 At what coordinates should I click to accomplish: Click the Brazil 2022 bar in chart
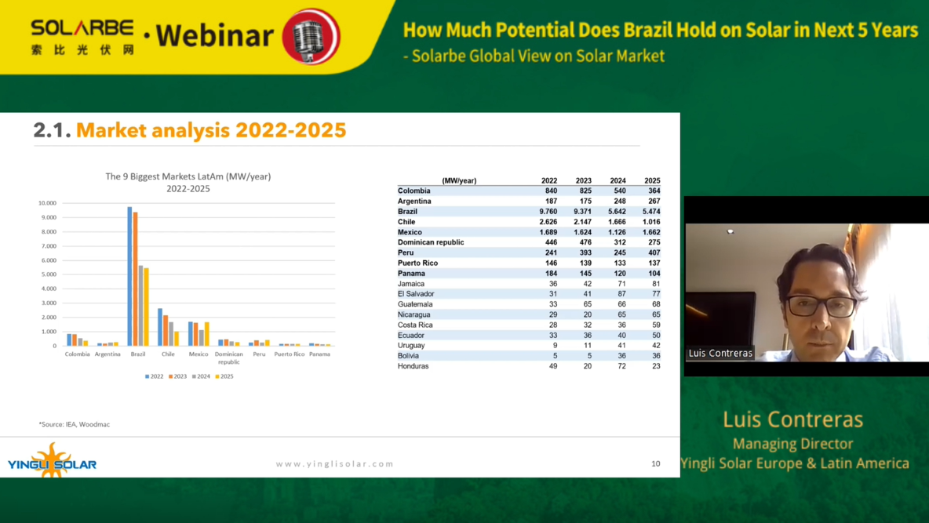click(129, 276)
